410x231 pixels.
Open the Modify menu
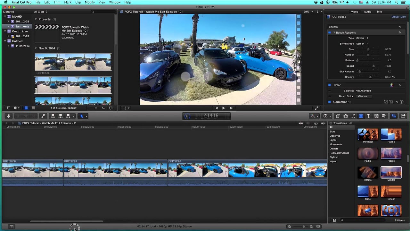point(90,2)
